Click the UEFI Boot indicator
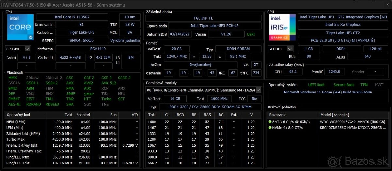The image size is (392, 171). [x=316, y=85]
